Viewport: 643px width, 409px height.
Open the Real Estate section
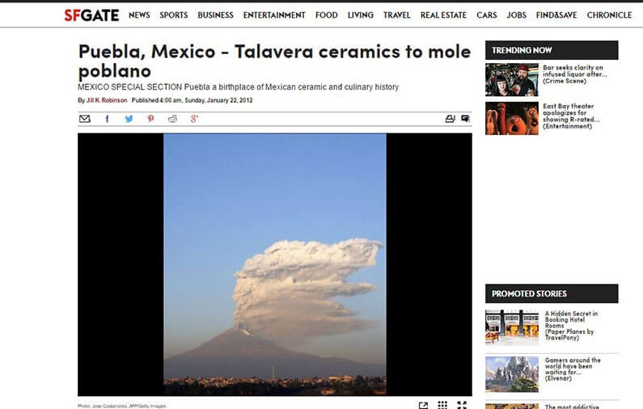[444, 15]
